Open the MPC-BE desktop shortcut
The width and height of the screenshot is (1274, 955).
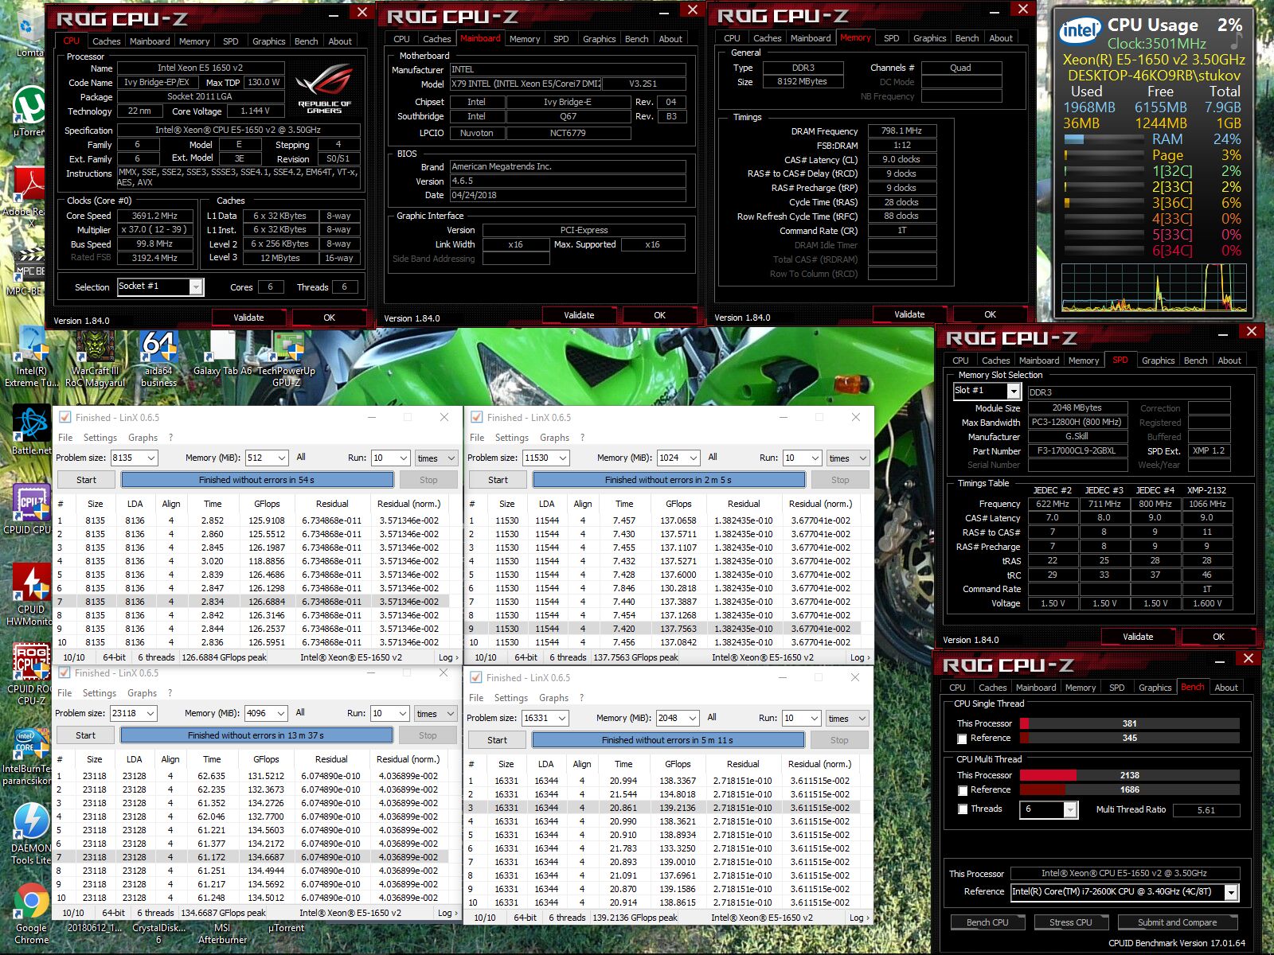point(29,271)
